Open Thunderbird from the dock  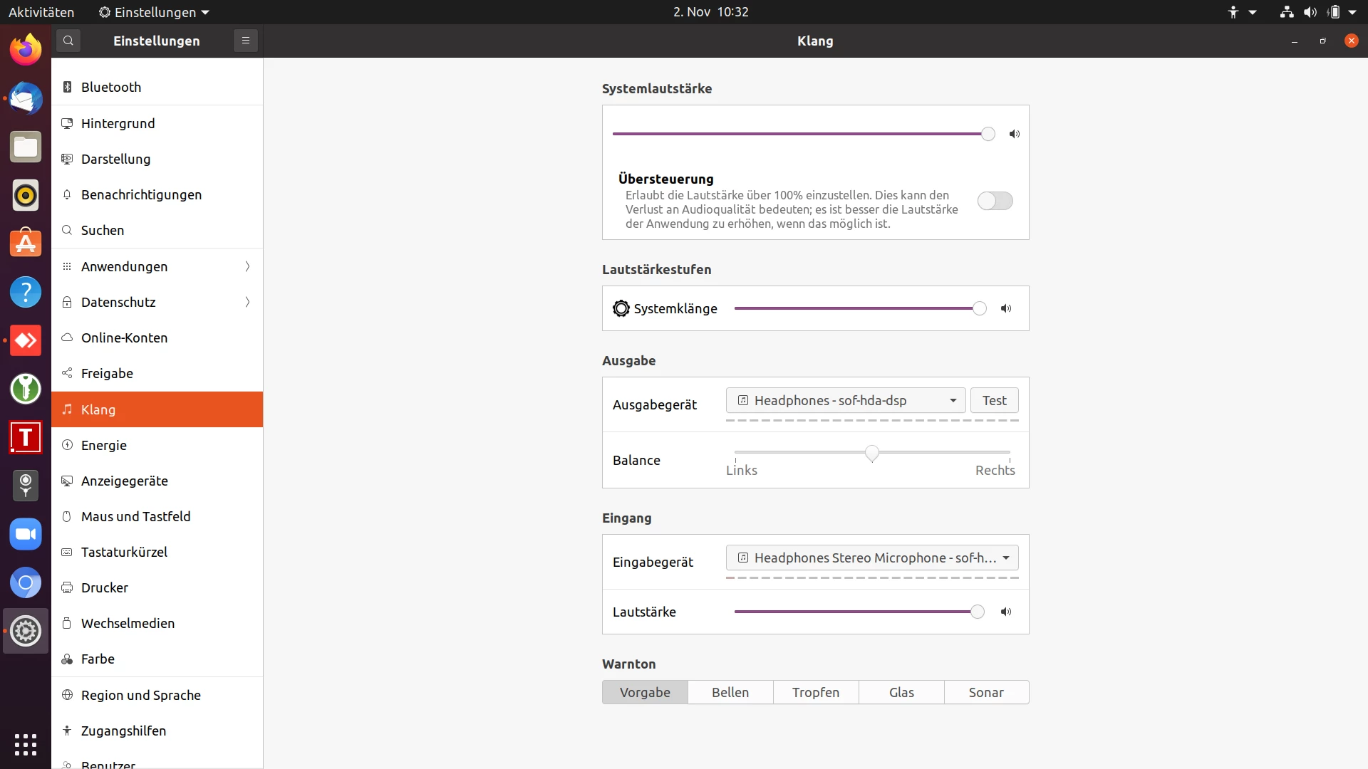(26, 99)
